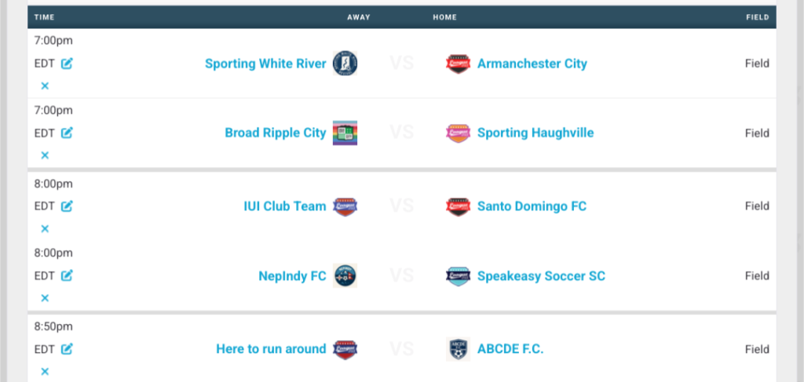804x382 pixels.
Task: Edit the Here to run around match
Action: tap(67, 349)
